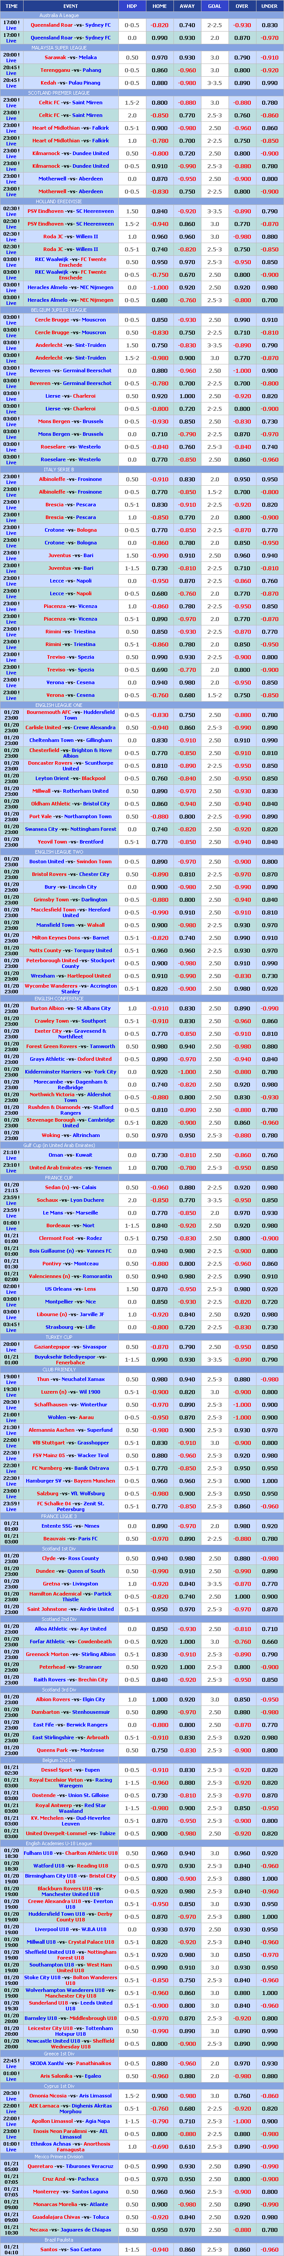Open the Salzburg vs VfL Wolfsburg match

point(70,1493)
